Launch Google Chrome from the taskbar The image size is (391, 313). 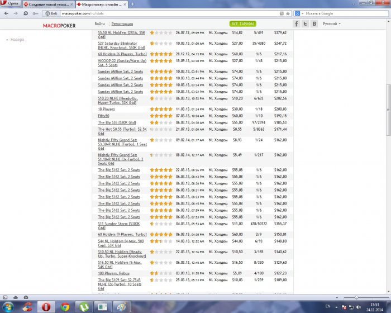pos(65,307)
